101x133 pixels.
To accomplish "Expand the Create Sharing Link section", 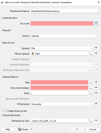I will click(2, 111).
